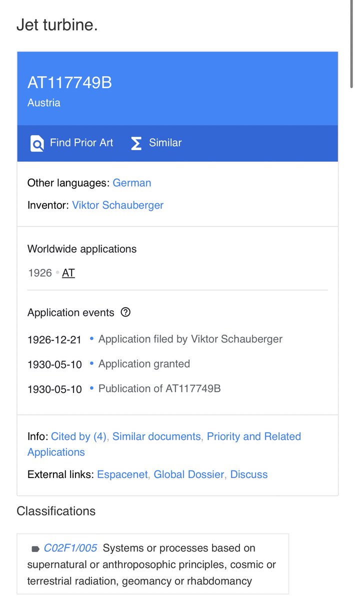The width and height of the screenshot is (355, 600).
Task: Open inventor Viktor Schauberger link
Action: point(117,205)
